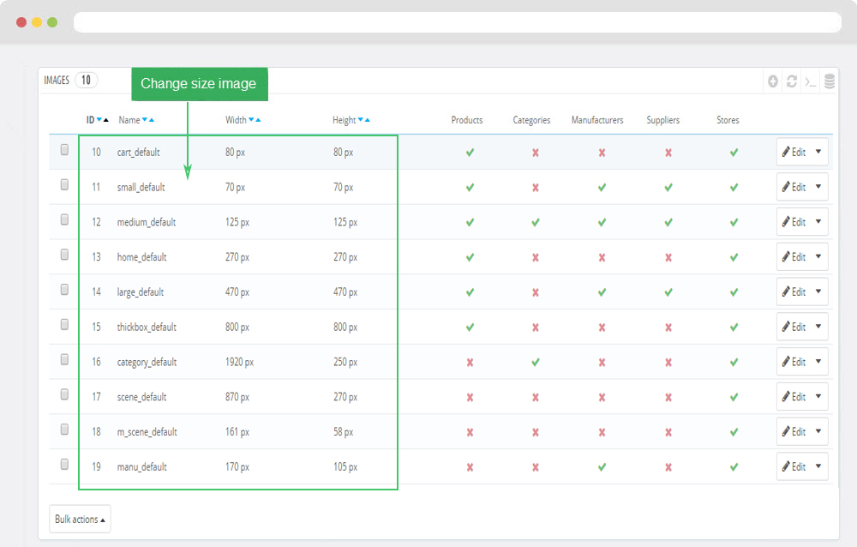857x547 pixels.
Task: Sort Name column descending
Action: coord(145,120)
